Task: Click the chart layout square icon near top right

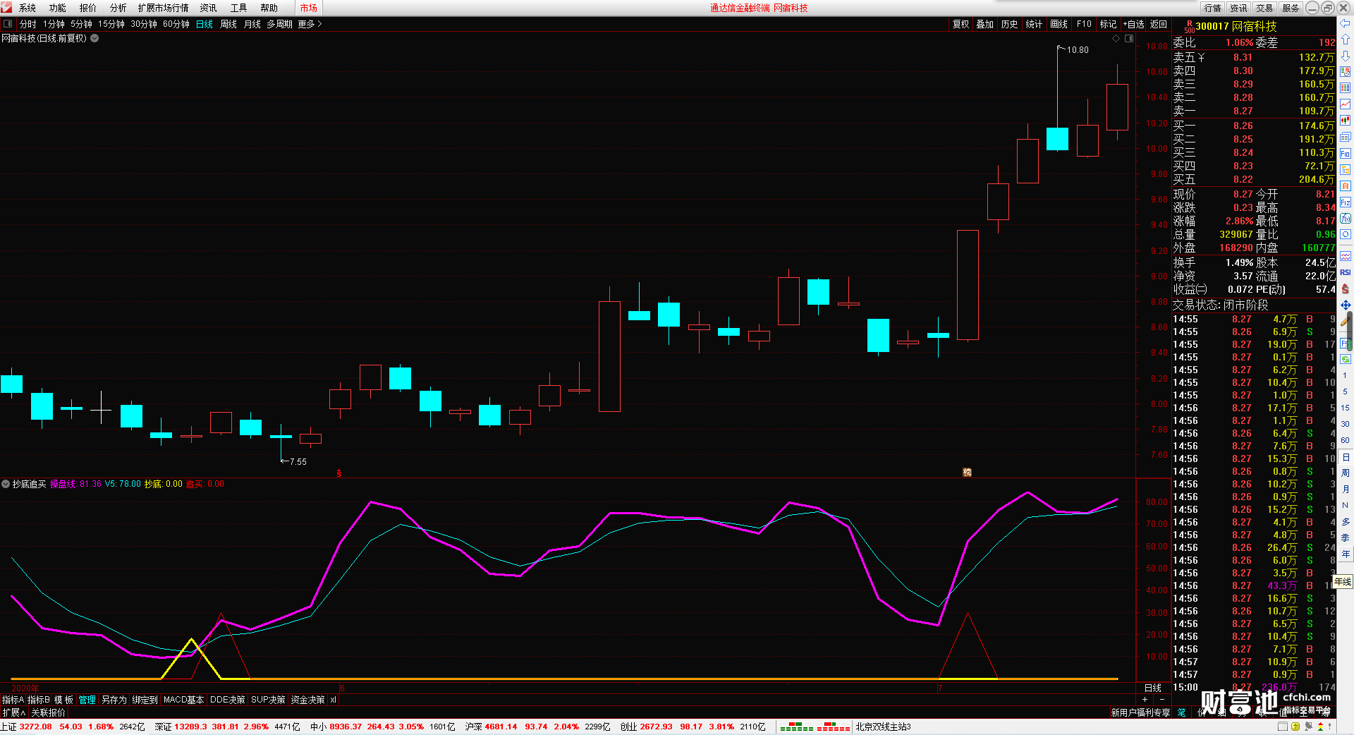Action: pos(1129,39)
